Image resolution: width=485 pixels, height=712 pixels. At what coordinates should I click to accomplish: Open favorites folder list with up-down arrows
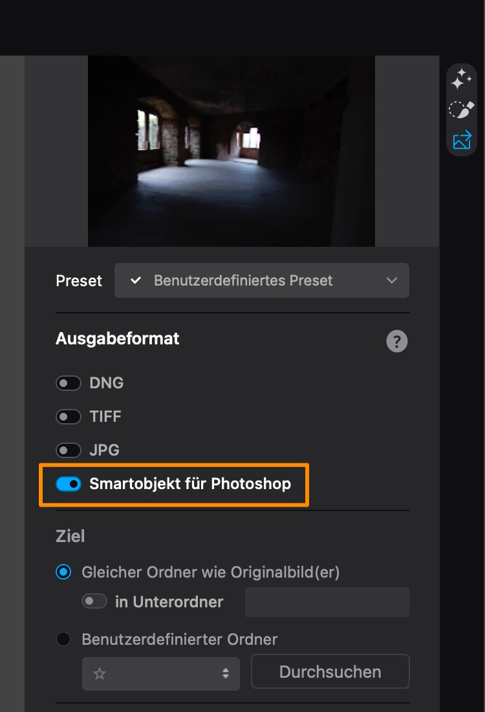225,673
